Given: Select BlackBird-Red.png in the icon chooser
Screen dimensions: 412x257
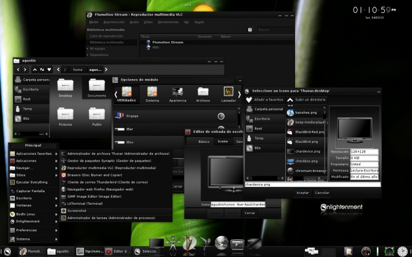Looking at the screenshot, I should click(305, 132).
